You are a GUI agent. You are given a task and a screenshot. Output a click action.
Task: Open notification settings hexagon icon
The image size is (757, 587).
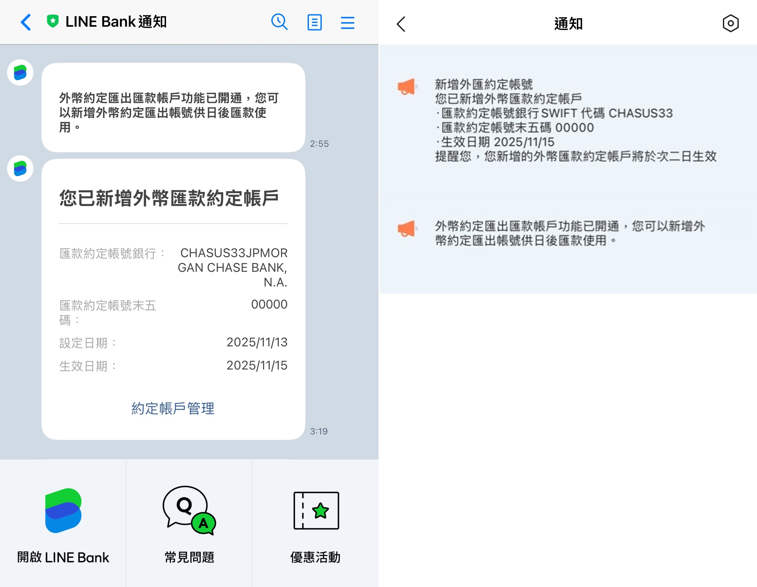pos(731,23)
